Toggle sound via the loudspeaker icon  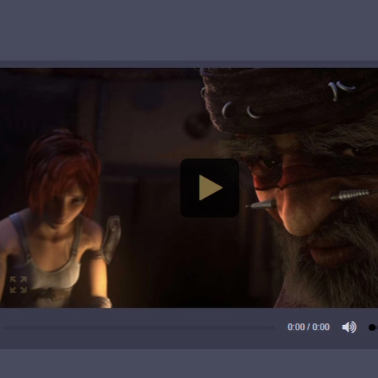pos(349,327)
